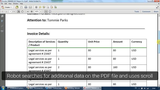
Task: Open the View menu
Action: 10,3
